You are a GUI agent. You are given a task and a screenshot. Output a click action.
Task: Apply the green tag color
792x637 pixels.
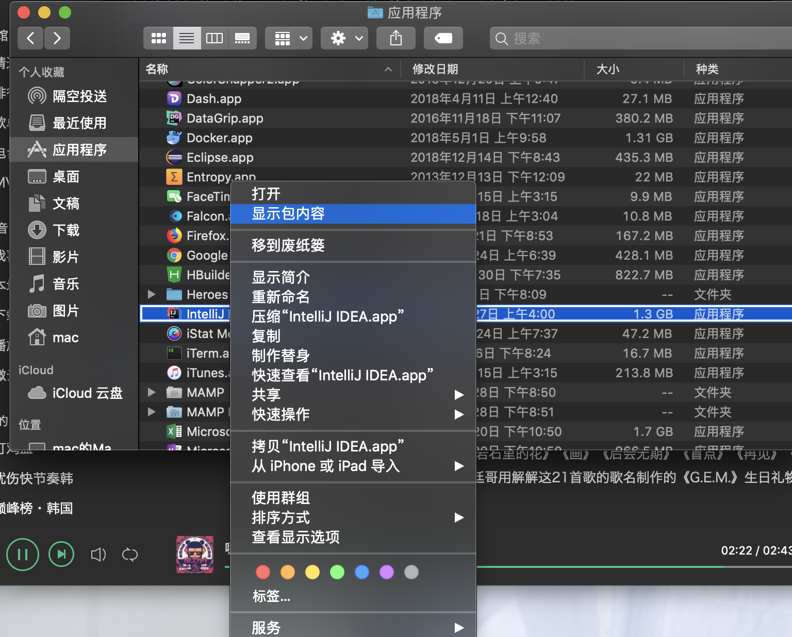337,572
